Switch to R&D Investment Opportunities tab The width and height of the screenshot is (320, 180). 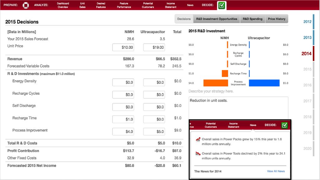pos(217,19)
